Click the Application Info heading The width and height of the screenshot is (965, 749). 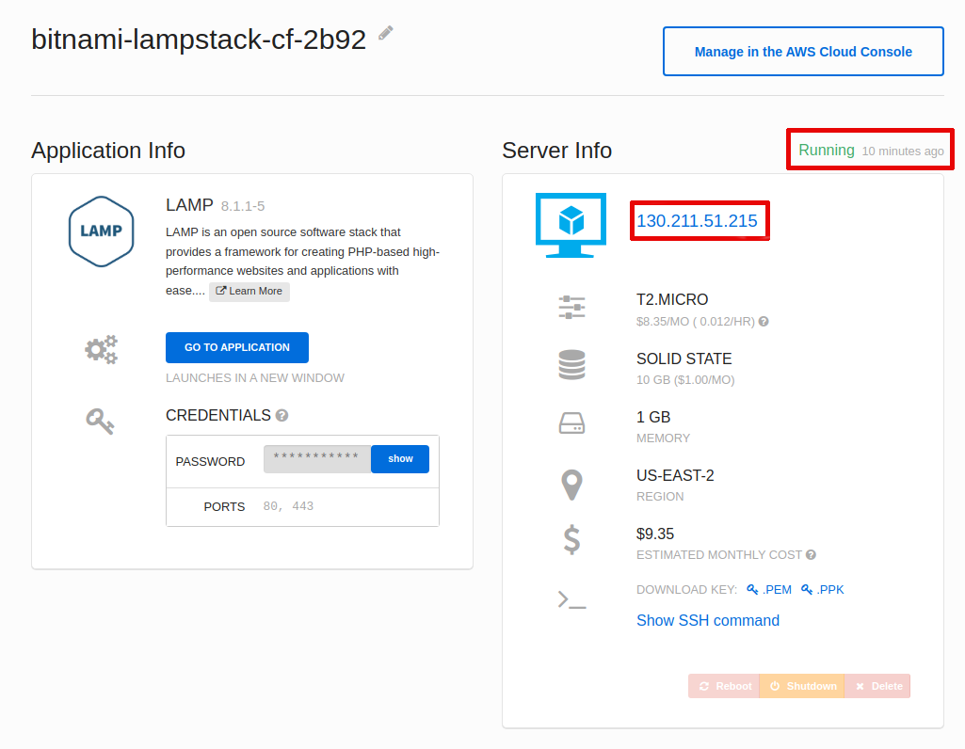coord(108,151)
